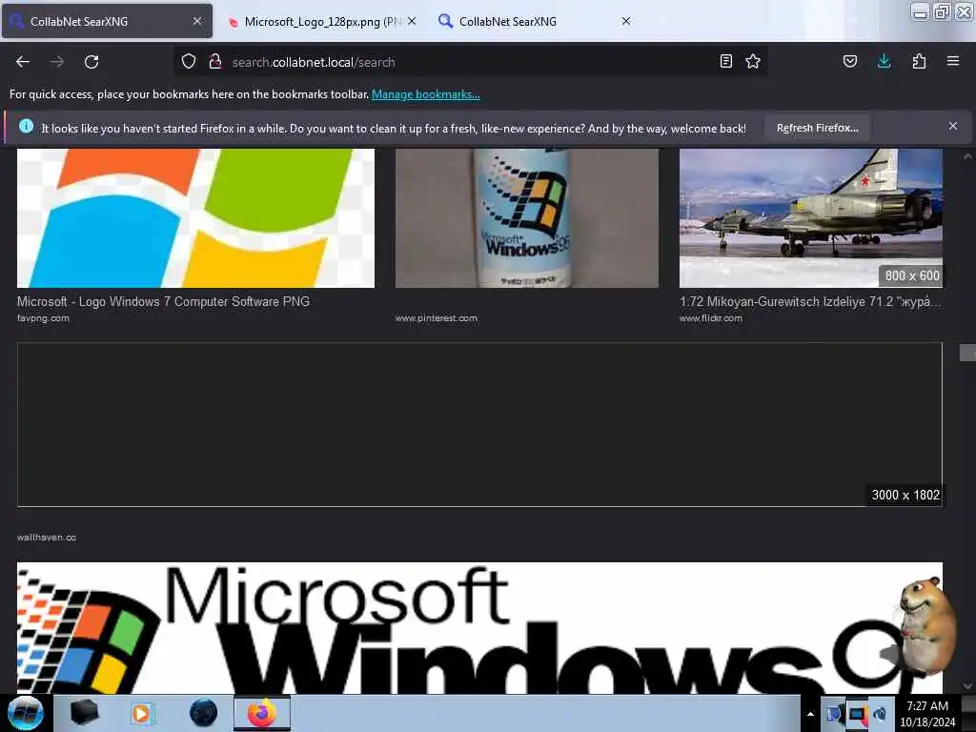Open the tracking protection shield icon
Screen dimensions: 976x732
[189, 62]
